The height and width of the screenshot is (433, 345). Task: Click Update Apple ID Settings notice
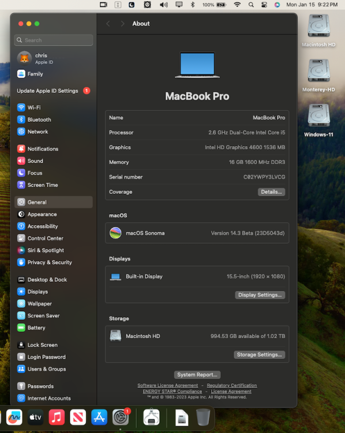54,91
